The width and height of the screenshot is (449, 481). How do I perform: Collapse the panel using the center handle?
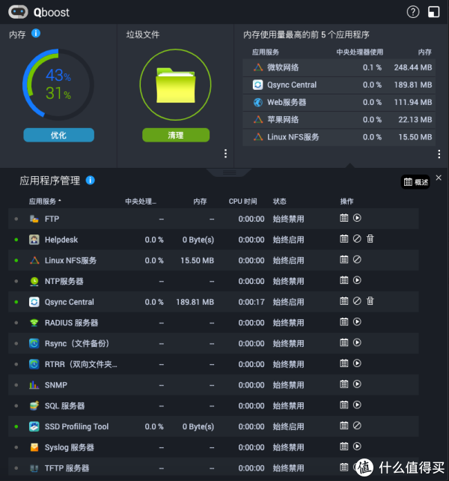229,172
